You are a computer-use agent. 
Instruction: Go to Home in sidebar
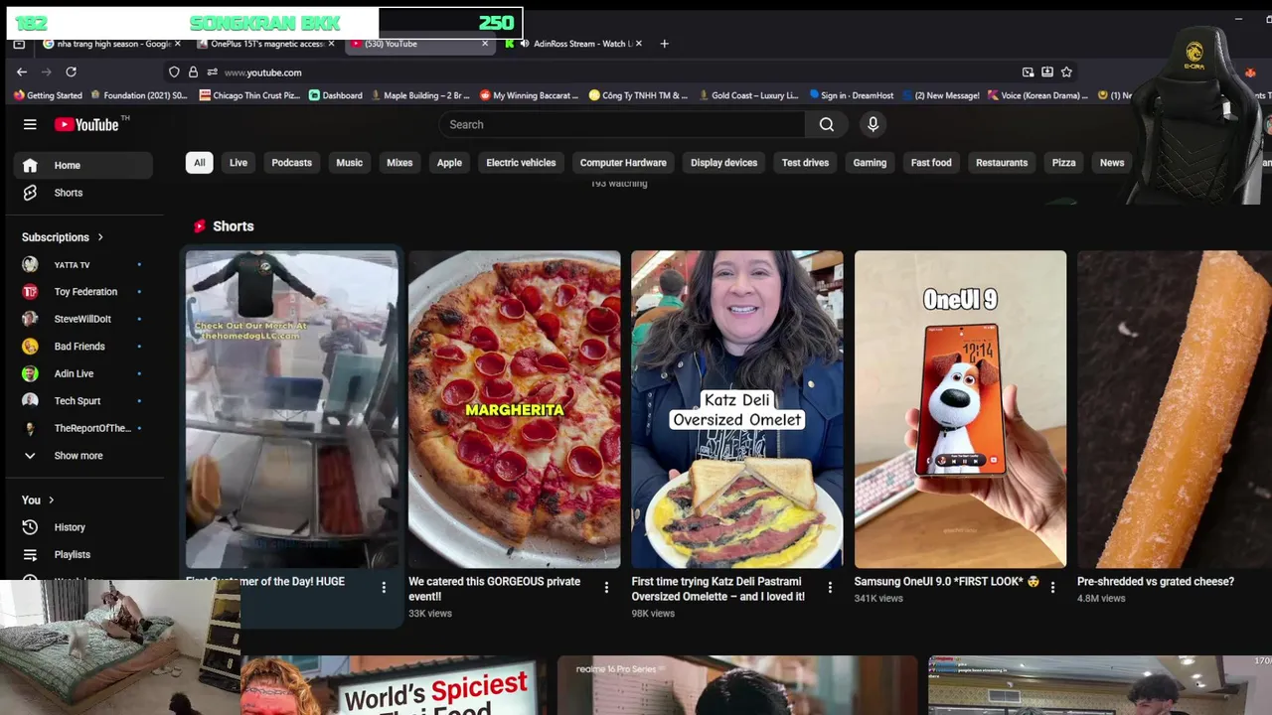pyautogui.click(x=83, y=165)
